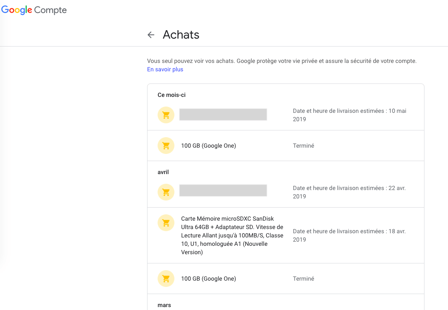This screenshot has height=310, width=448.
Task: Select delivery estimate text 10 mai 2019
Action: 349,115
